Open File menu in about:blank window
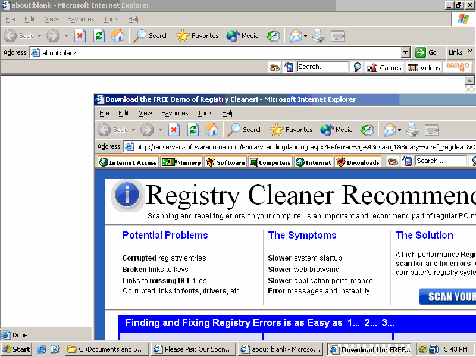This screenshot has height=357, width=476. click(10, 19)
